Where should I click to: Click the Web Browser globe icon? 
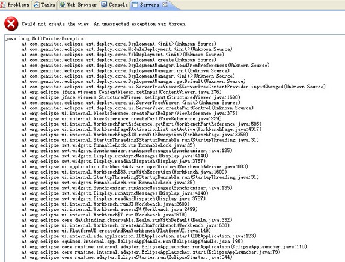(x=63, y=4)
